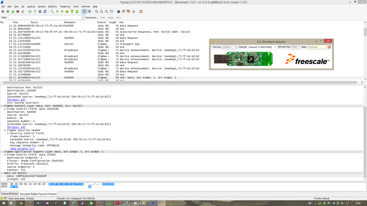Click red stop icon in FSL Adapter

coord(329,47)
